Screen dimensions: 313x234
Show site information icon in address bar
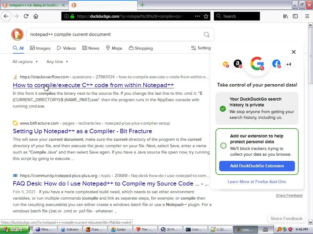[x=66, y=16]
